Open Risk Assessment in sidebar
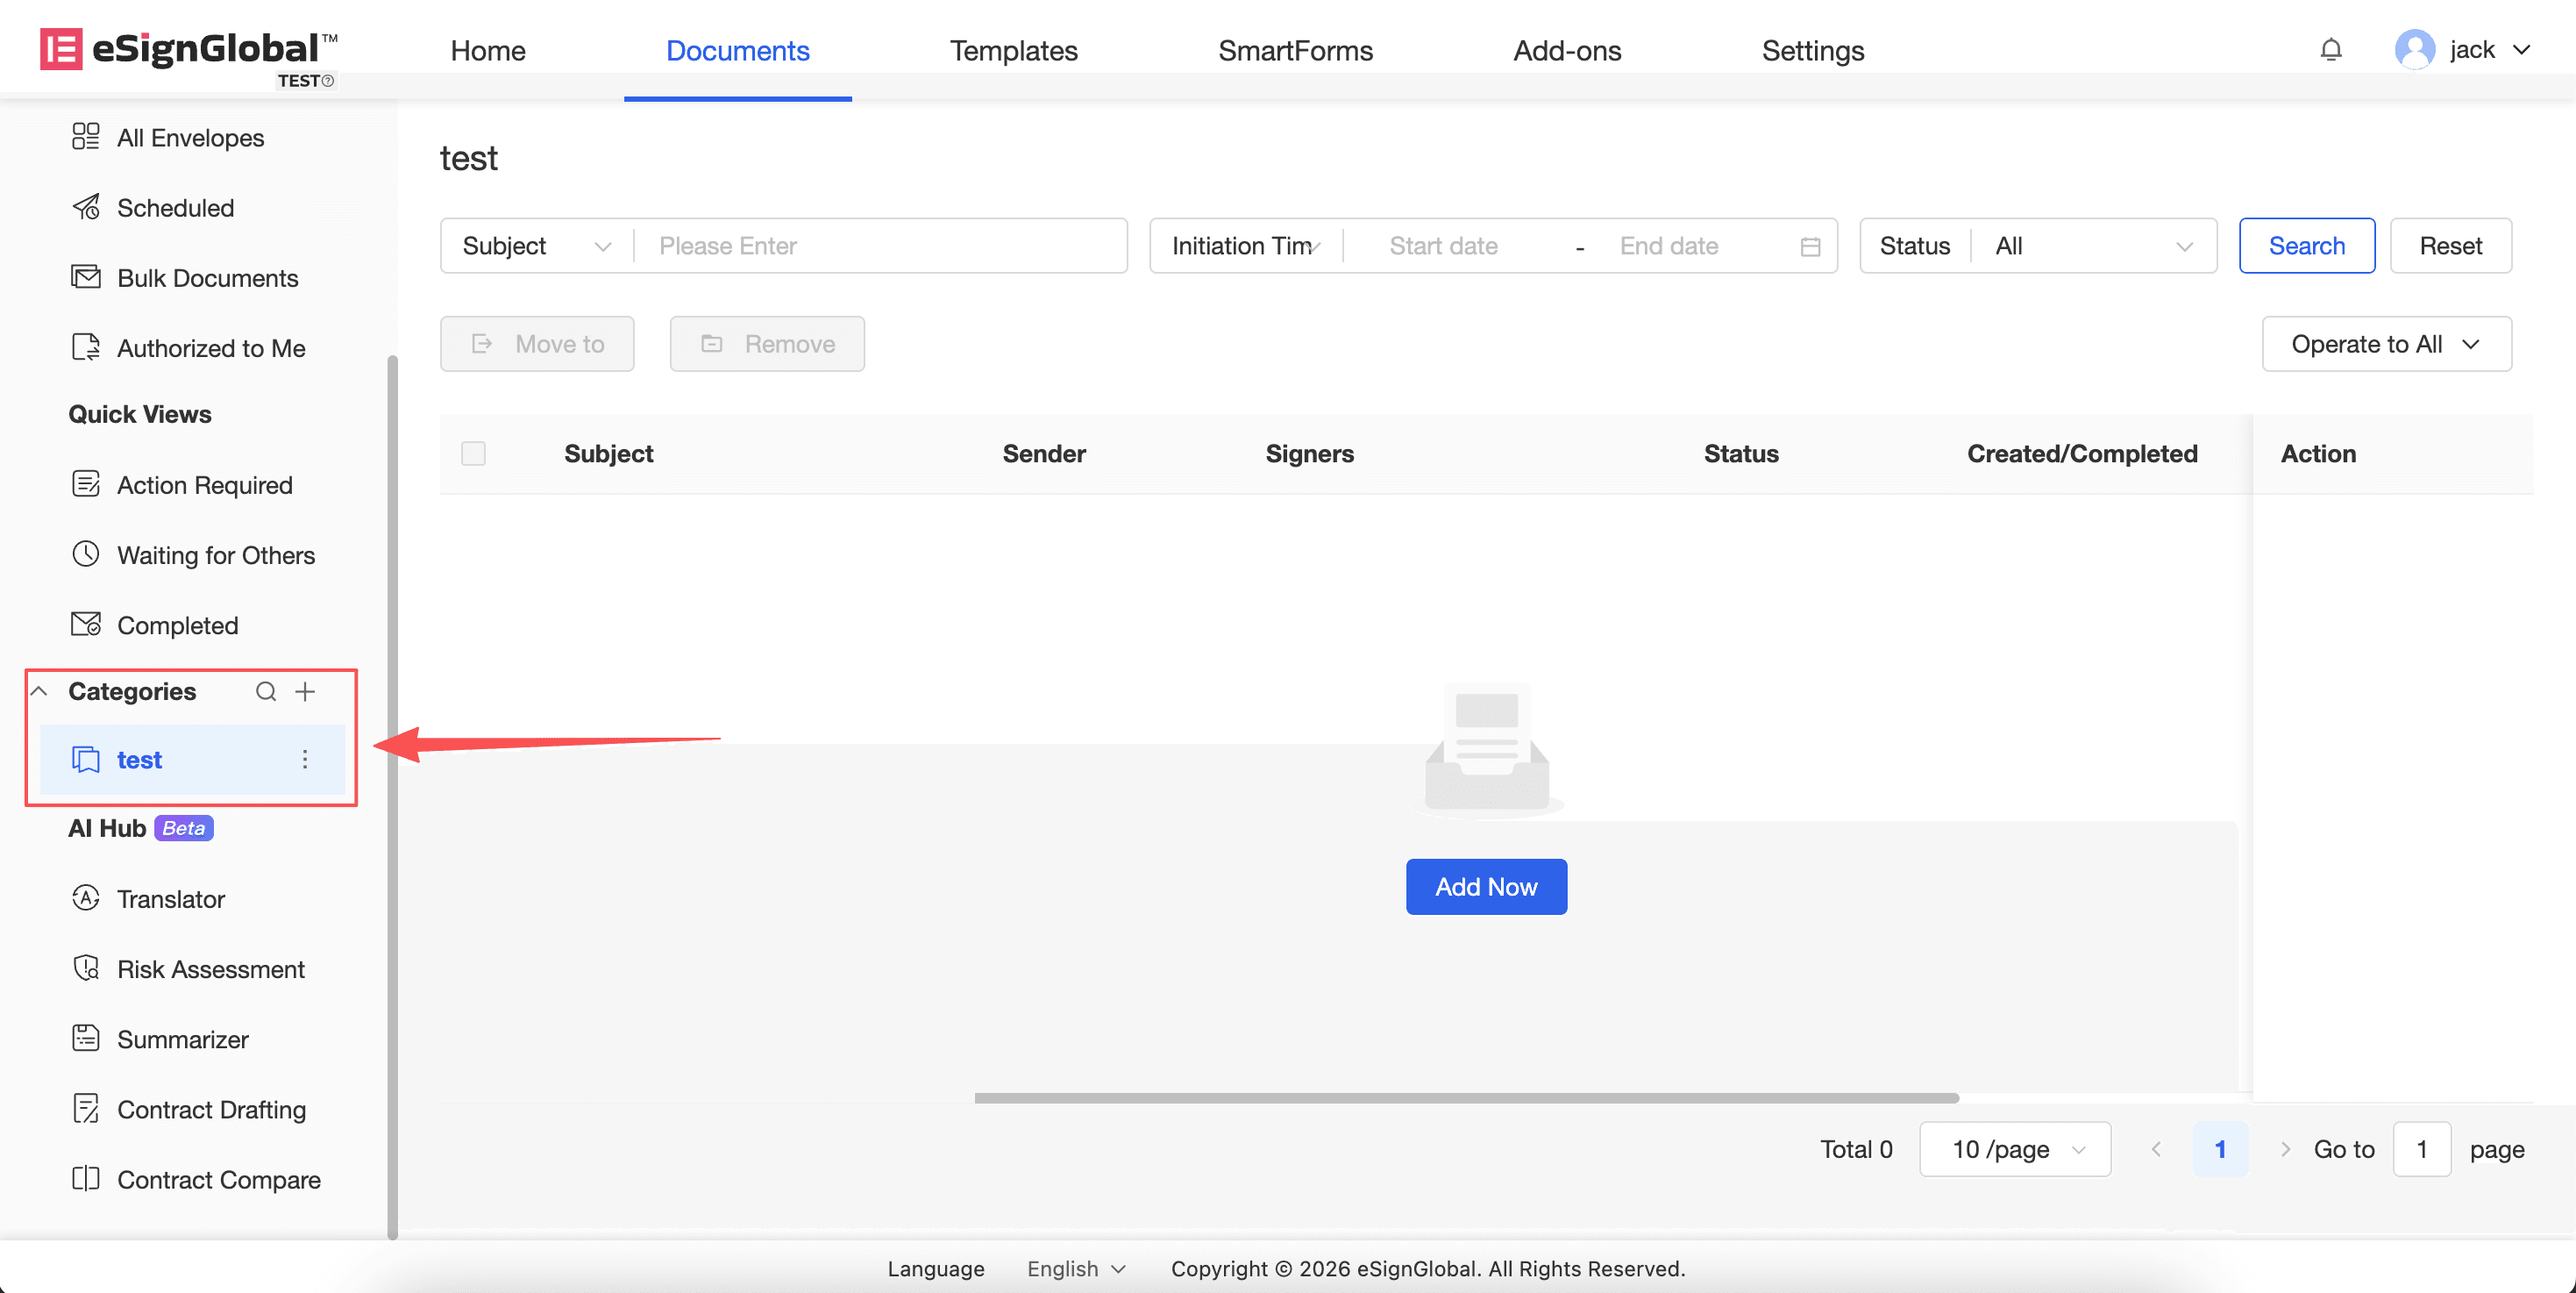This screenshot has height=1293, width=2576. point(210,968)
